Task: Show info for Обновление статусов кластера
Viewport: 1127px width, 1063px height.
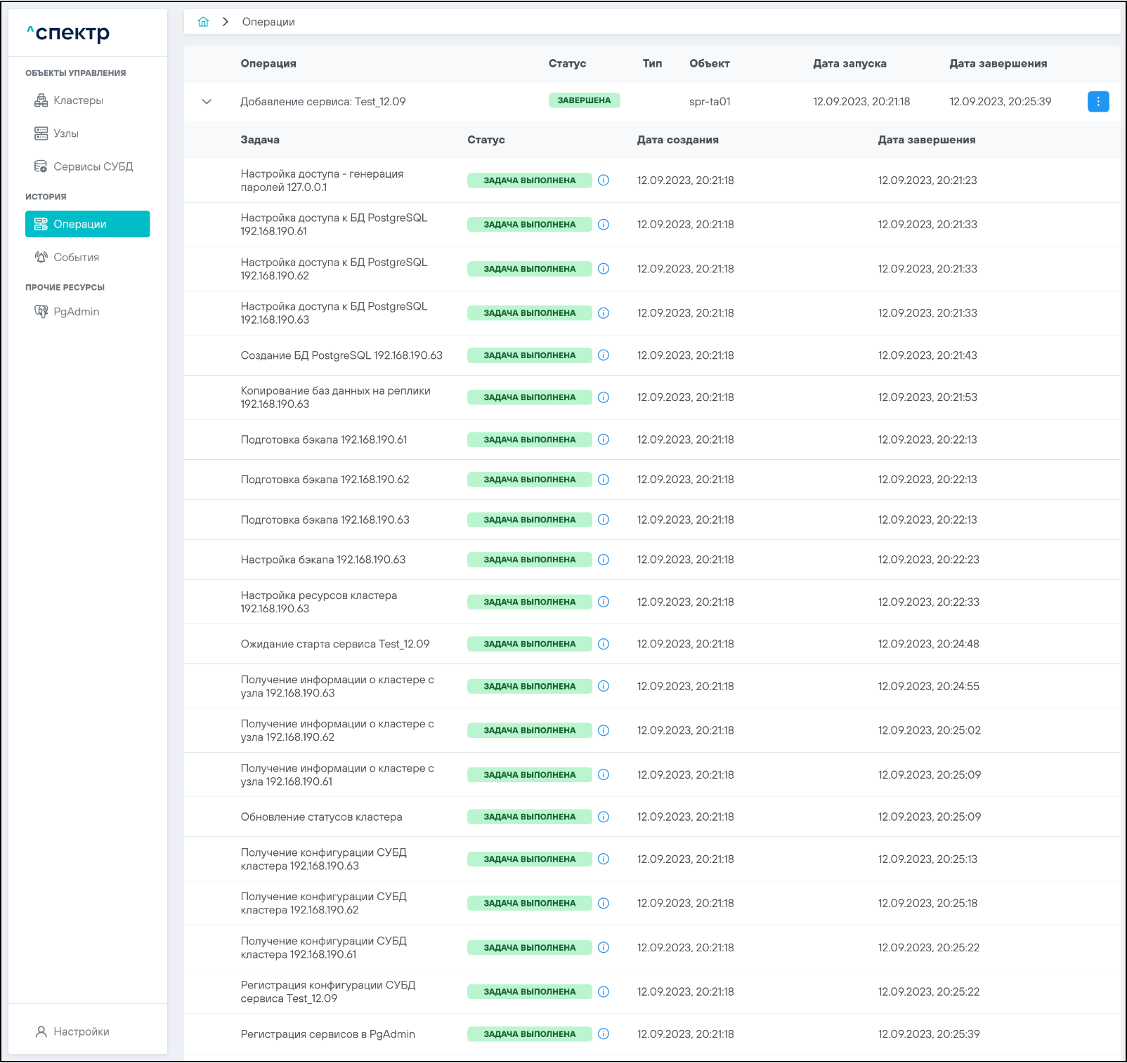Action: pyautogui.click(x=603, y=817)
